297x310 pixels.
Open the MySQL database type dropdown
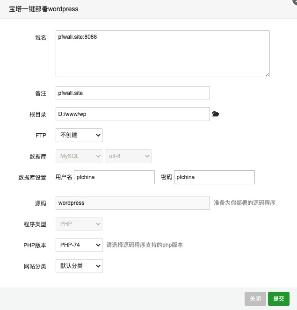coord(79,156)
